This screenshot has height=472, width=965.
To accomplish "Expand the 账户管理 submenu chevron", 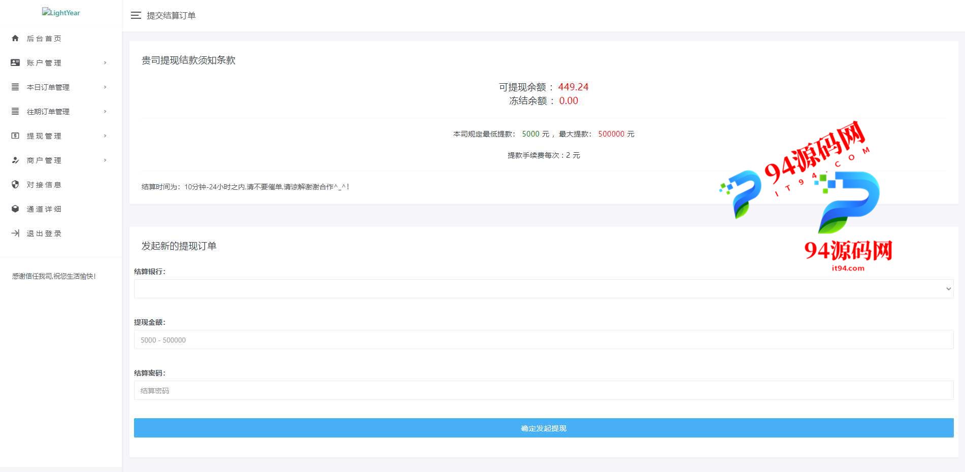I will pos(105,62).
